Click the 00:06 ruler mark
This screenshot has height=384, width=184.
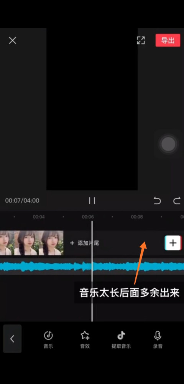click(88, 217)
